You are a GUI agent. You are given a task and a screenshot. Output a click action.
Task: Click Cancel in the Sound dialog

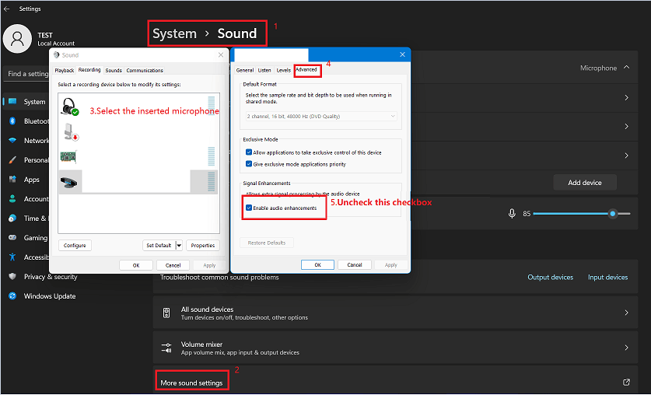(173, 265)
